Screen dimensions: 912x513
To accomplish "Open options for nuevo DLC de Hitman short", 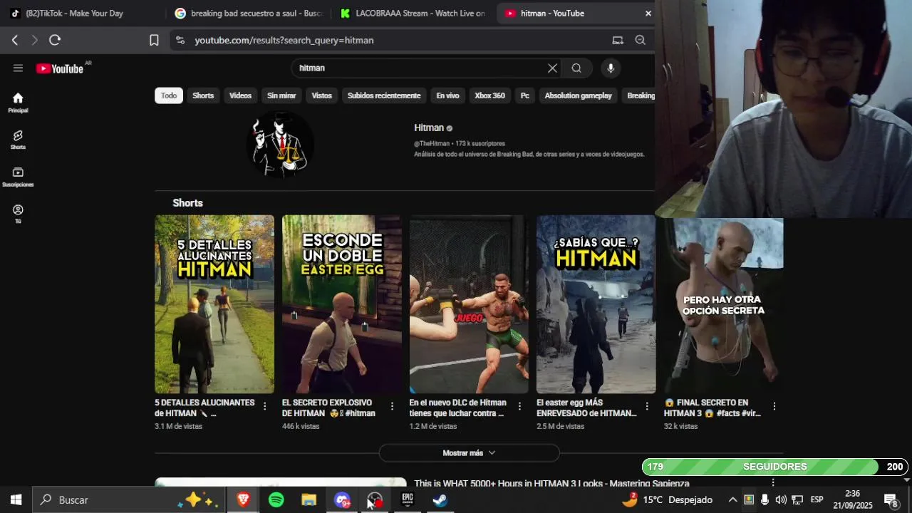I will 519,406.
